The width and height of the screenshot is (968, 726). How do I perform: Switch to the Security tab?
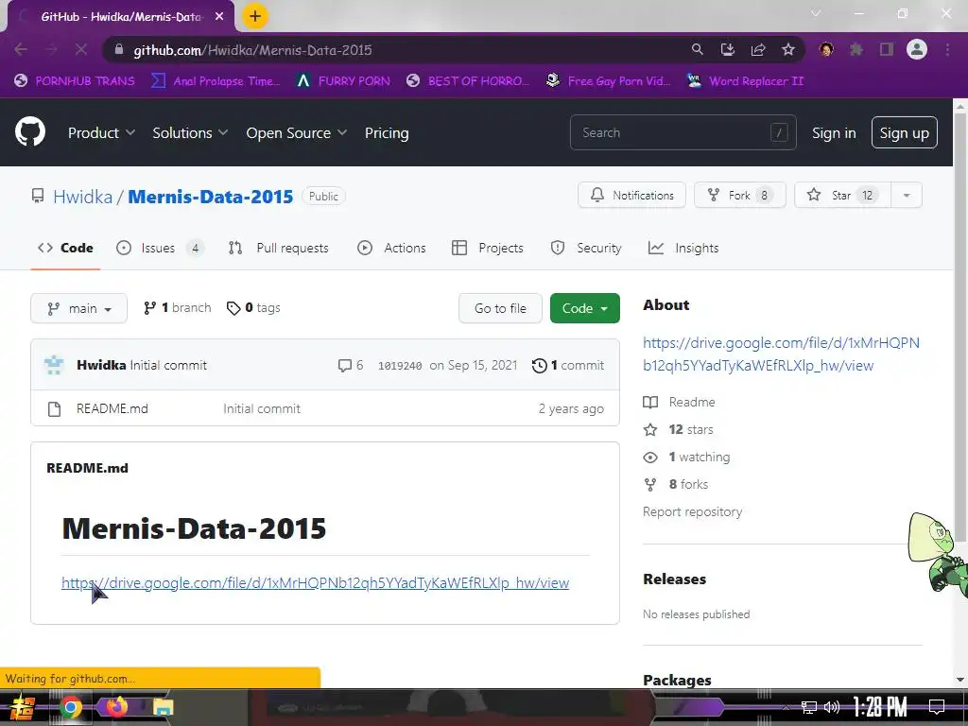coord(586,248)
